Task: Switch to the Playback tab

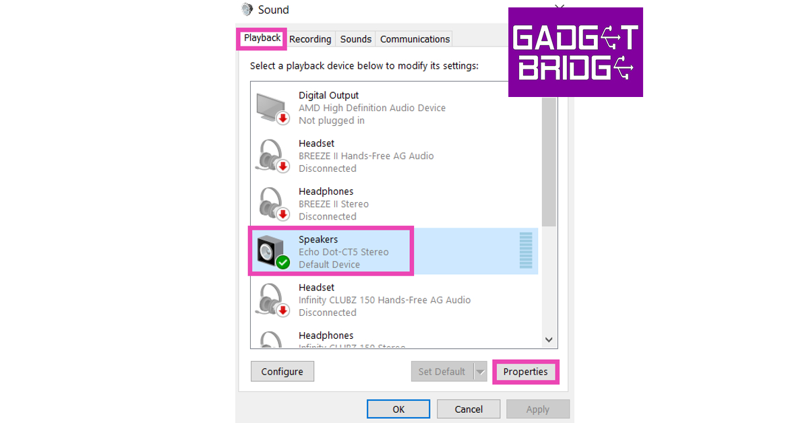Action: 262,38
